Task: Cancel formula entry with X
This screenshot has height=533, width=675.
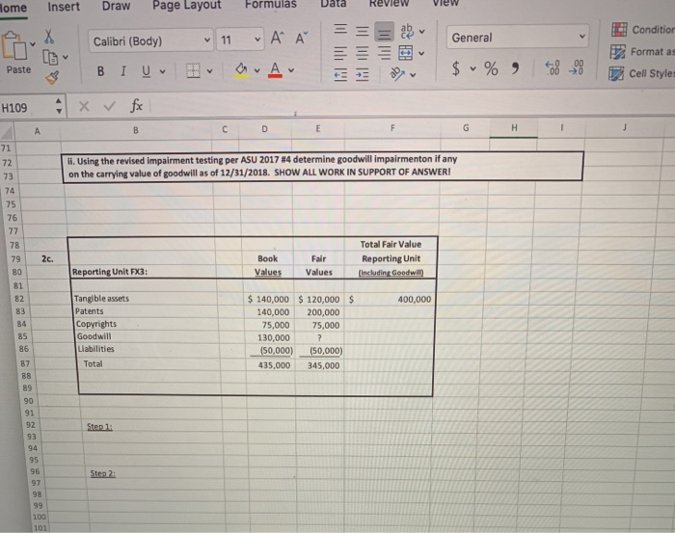Action: tap(84, 106)
